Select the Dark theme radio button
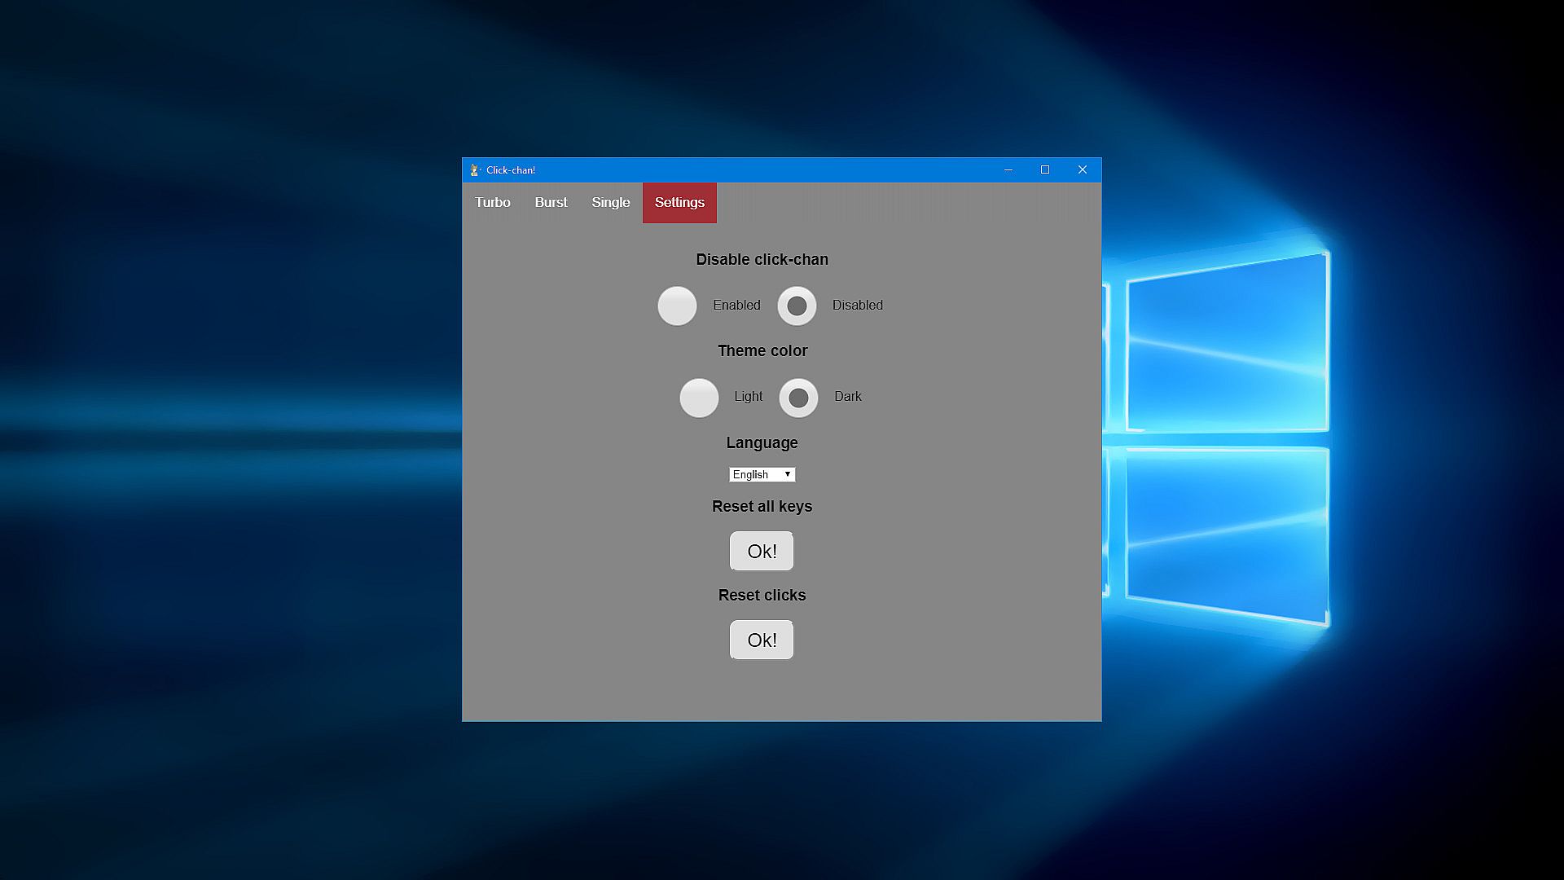This screenshot has width=1564, height=880. coord(798,398)
